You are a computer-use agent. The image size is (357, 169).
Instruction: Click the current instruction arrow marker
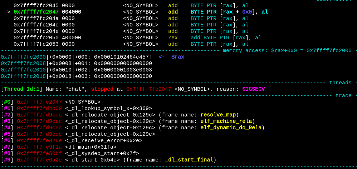pos(7,12)
